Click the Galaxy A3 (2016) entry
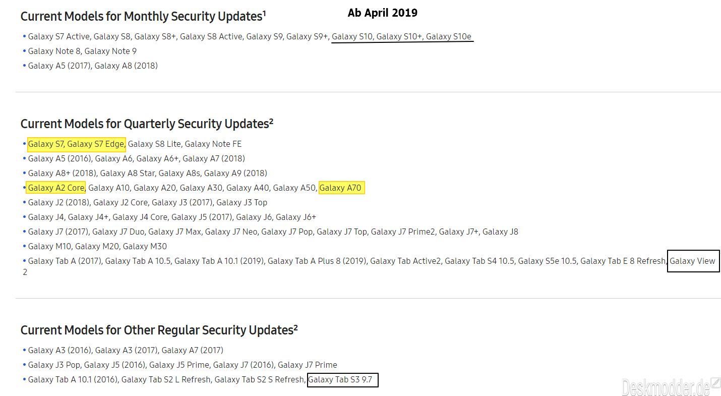 [59, 350]
